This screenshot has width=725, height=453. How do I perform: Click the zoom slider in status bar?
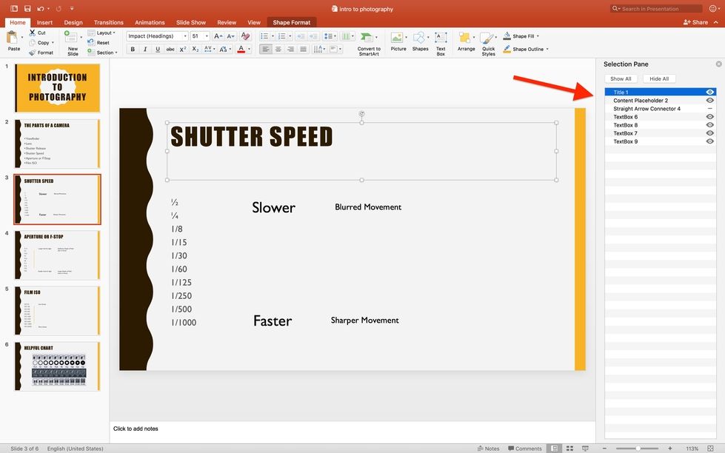click(638, 449)
